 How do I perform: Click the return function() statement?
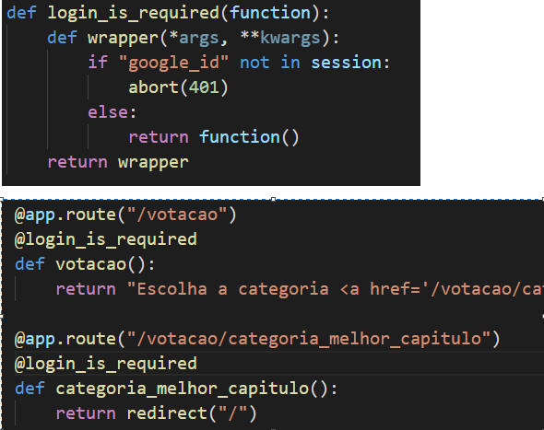(214, 137)
